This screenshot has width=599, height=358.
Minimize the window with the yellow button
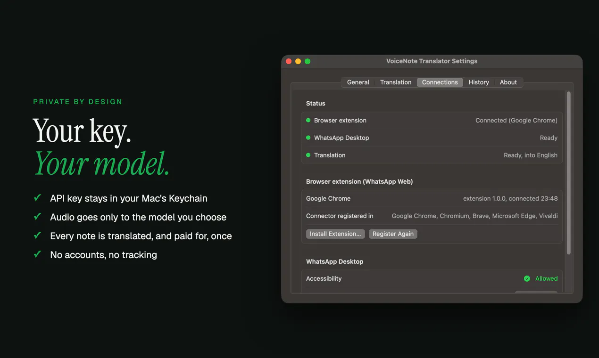(298, 61)
